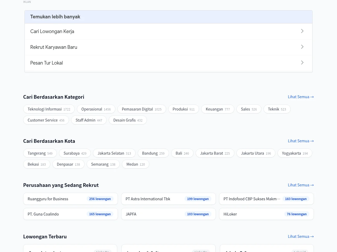Click the 199 lowongan badge
The height and width of the screenshot is (252, 337).
click(x=198, y=199)
